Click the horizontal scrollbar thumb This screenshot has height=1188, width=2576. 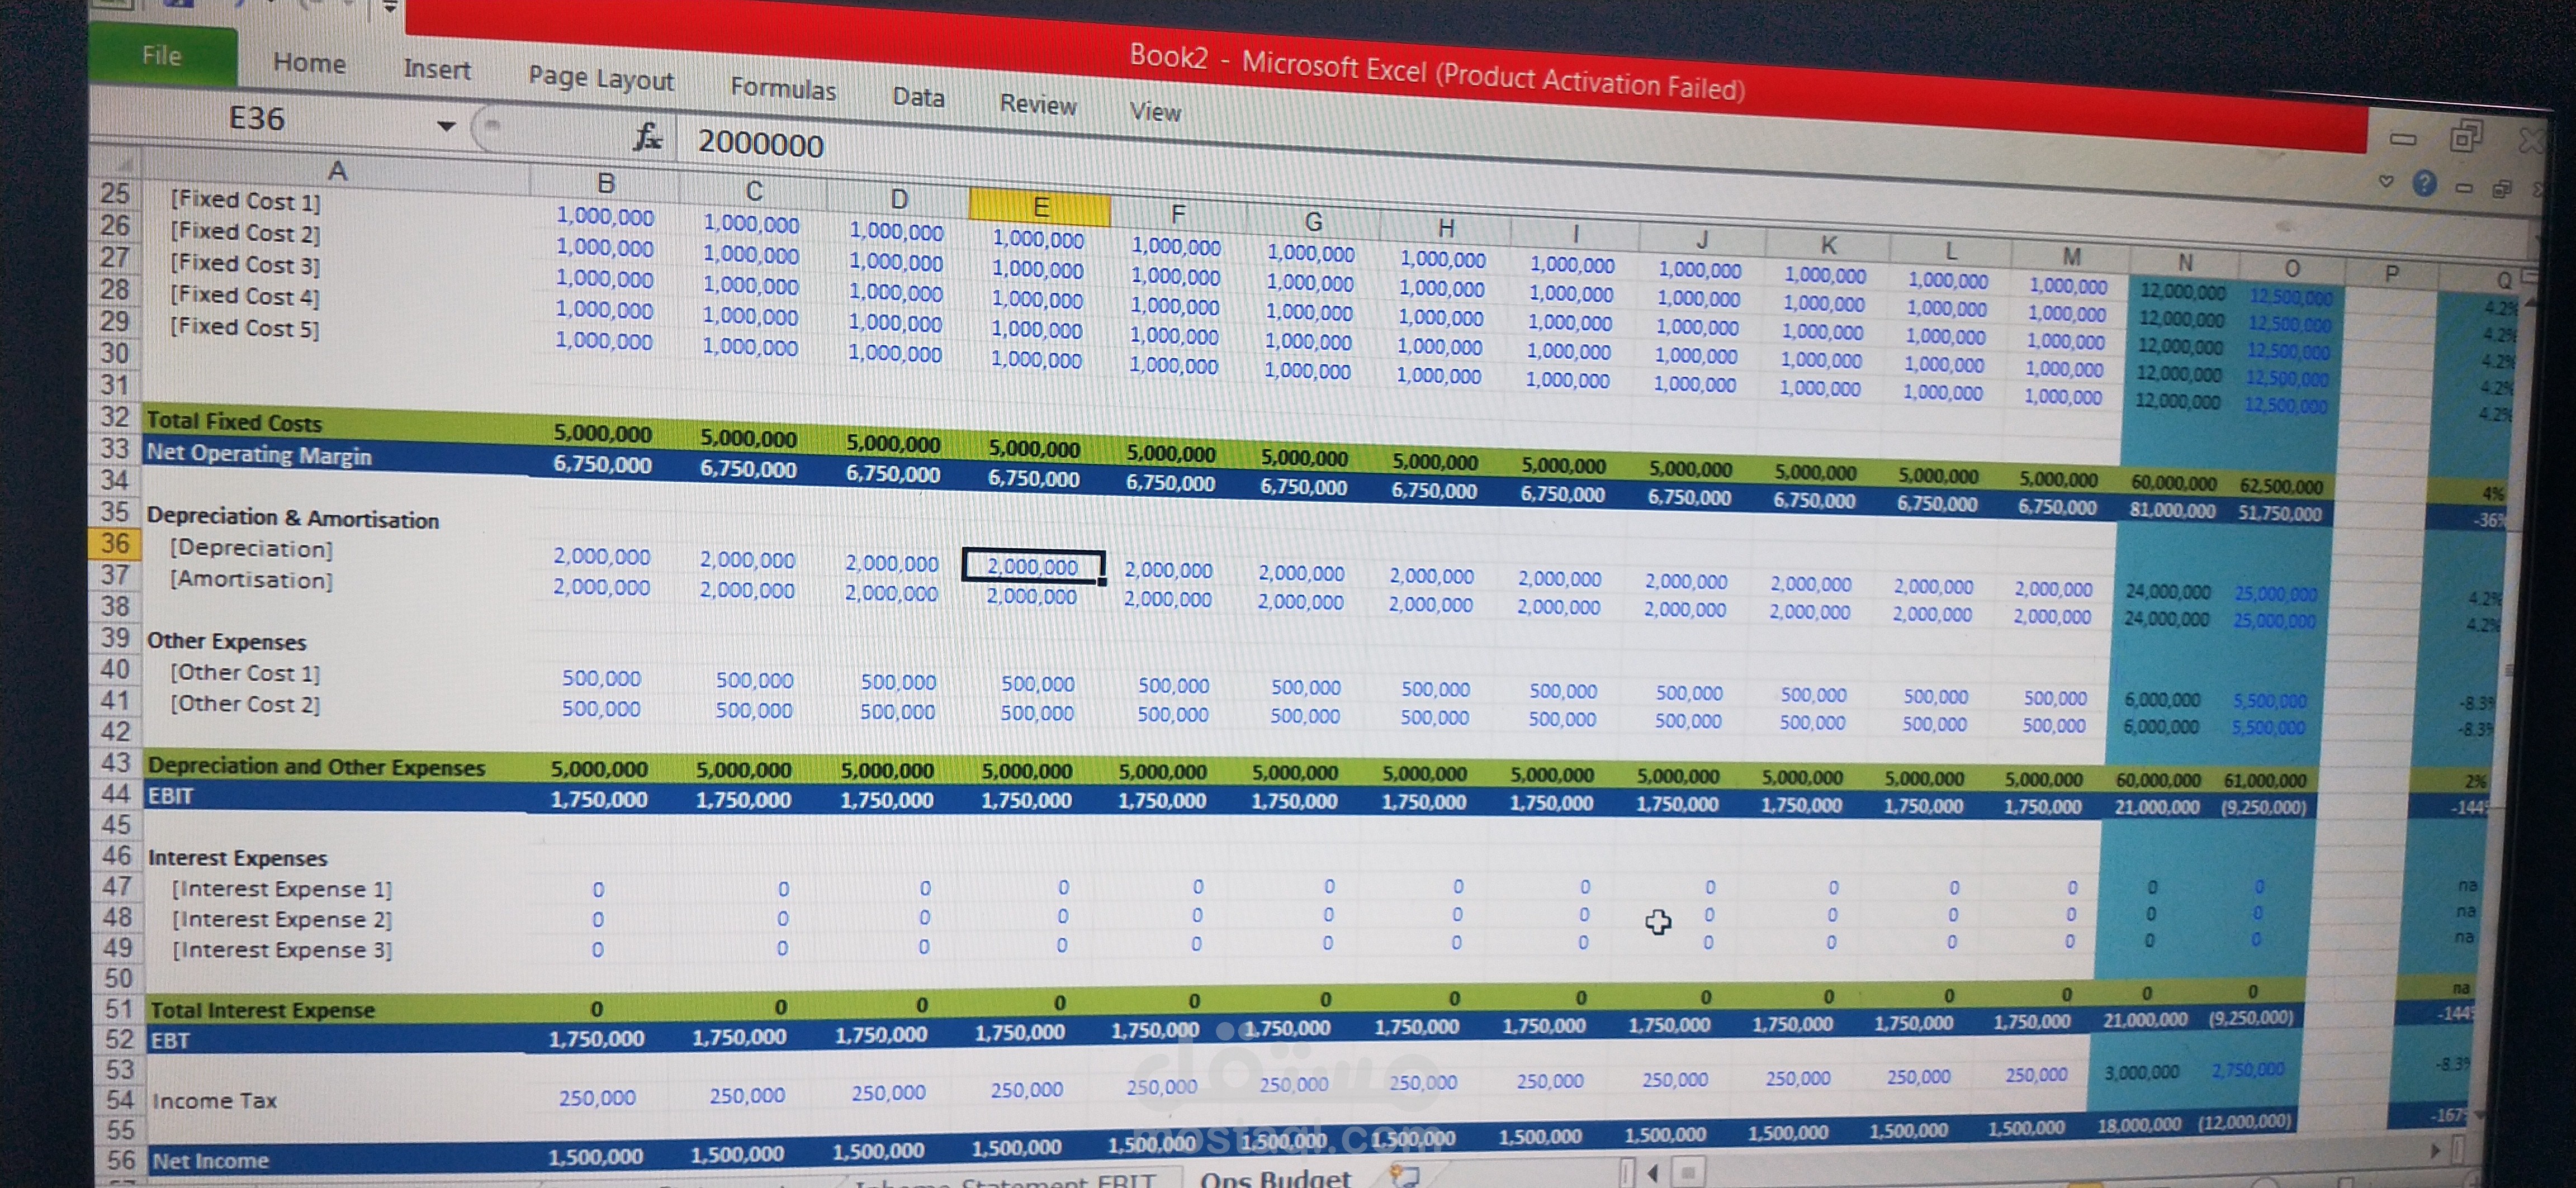1688,1171
